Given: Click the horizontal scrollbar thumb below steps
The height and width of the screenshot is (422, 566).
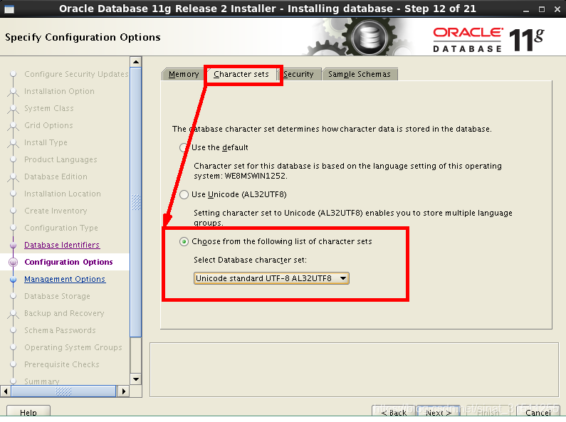Looking at the screenshot, I should click(x=63, y=391).
